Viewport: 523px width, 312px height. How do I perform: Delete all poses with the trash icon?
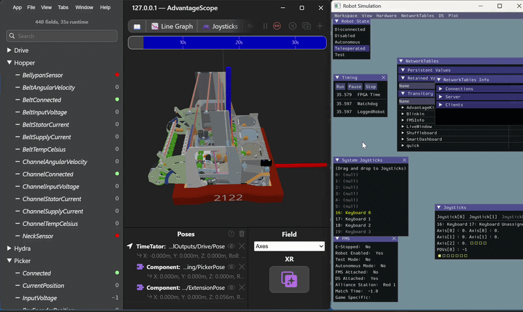click(x=242, y=234)
